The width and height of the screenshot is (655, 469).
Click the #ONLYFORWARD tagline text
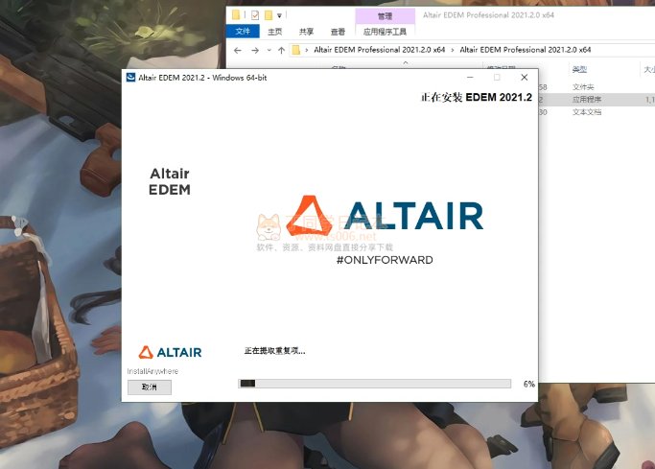click(x=385, y=260)
